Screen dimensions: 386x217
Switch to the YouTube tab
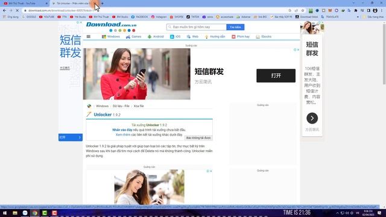pos(24,4)
